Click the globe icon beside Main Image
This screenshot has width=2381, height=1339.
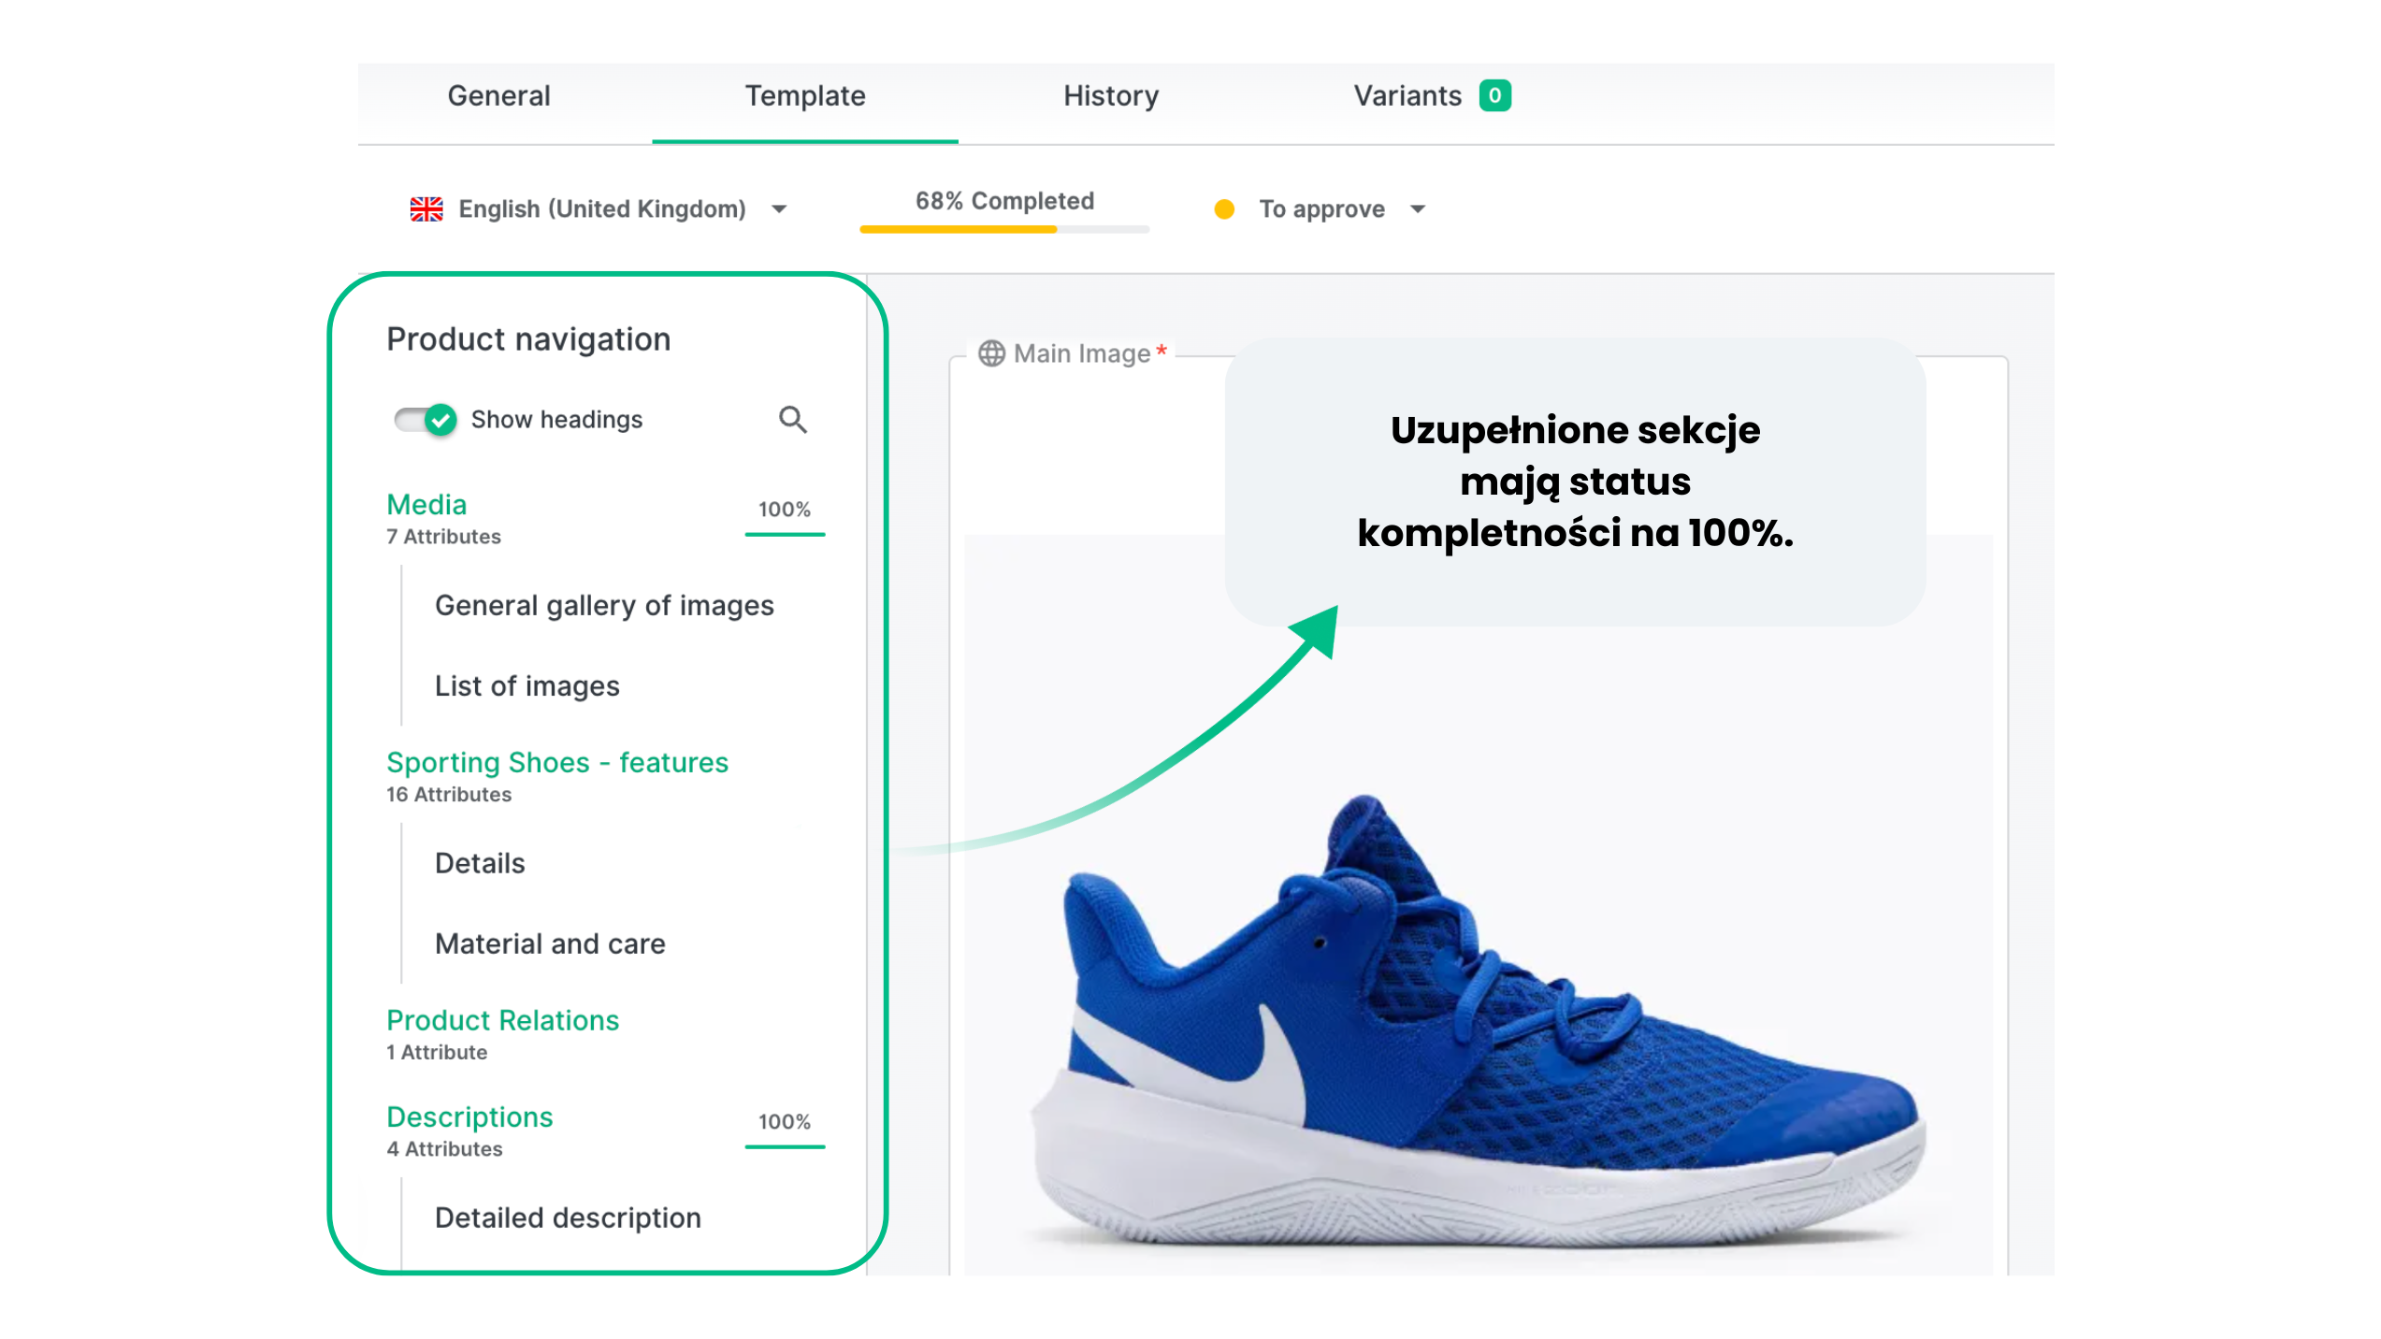(x=991, y=353)
